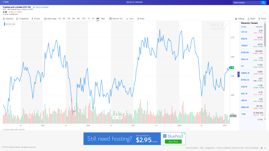Open C6L.SI quote link
Image resolution: width=269 pixels, height=151 pixels.
pyautogui.click(x=244, y=94)
